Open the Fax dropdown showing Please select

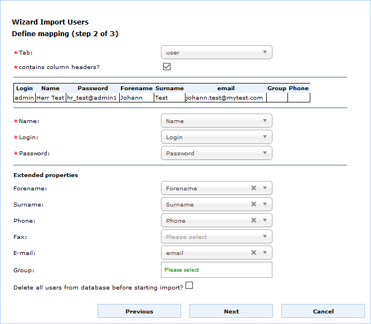[216, 237]
